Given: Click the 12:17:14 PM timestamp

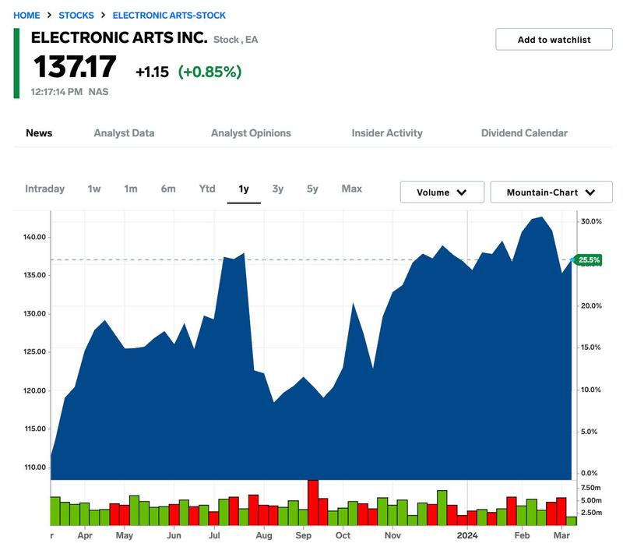Looking at the screenshot, I should (57, 92).
